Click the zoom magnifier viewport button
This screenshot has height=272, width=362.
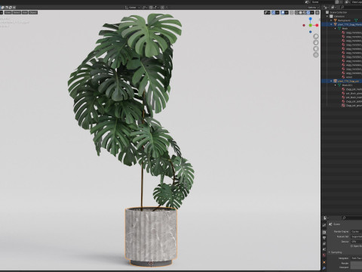pyautogui.click(x=316, y=36)
